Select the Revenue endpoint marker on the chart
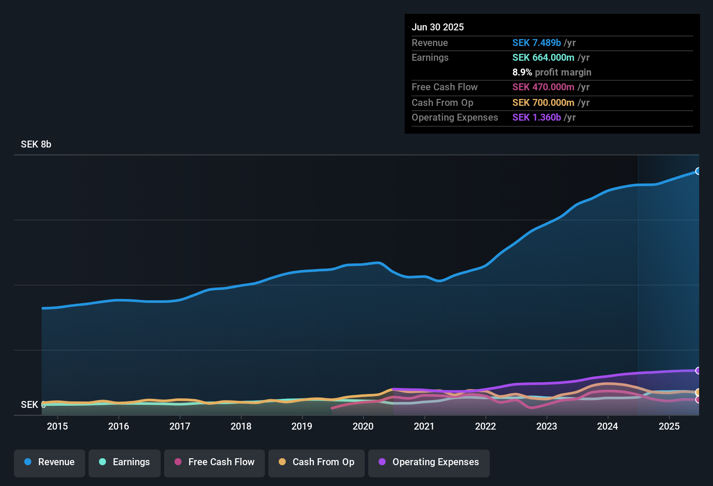This screenshot has width=713, height=486. [x=698, y=171]
